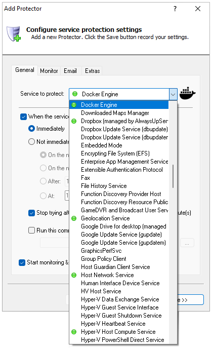This screenshot has height=348, width=213.
Task: Click green dot beside Hyper-V Host Compute Service
Action: [74, 332]
